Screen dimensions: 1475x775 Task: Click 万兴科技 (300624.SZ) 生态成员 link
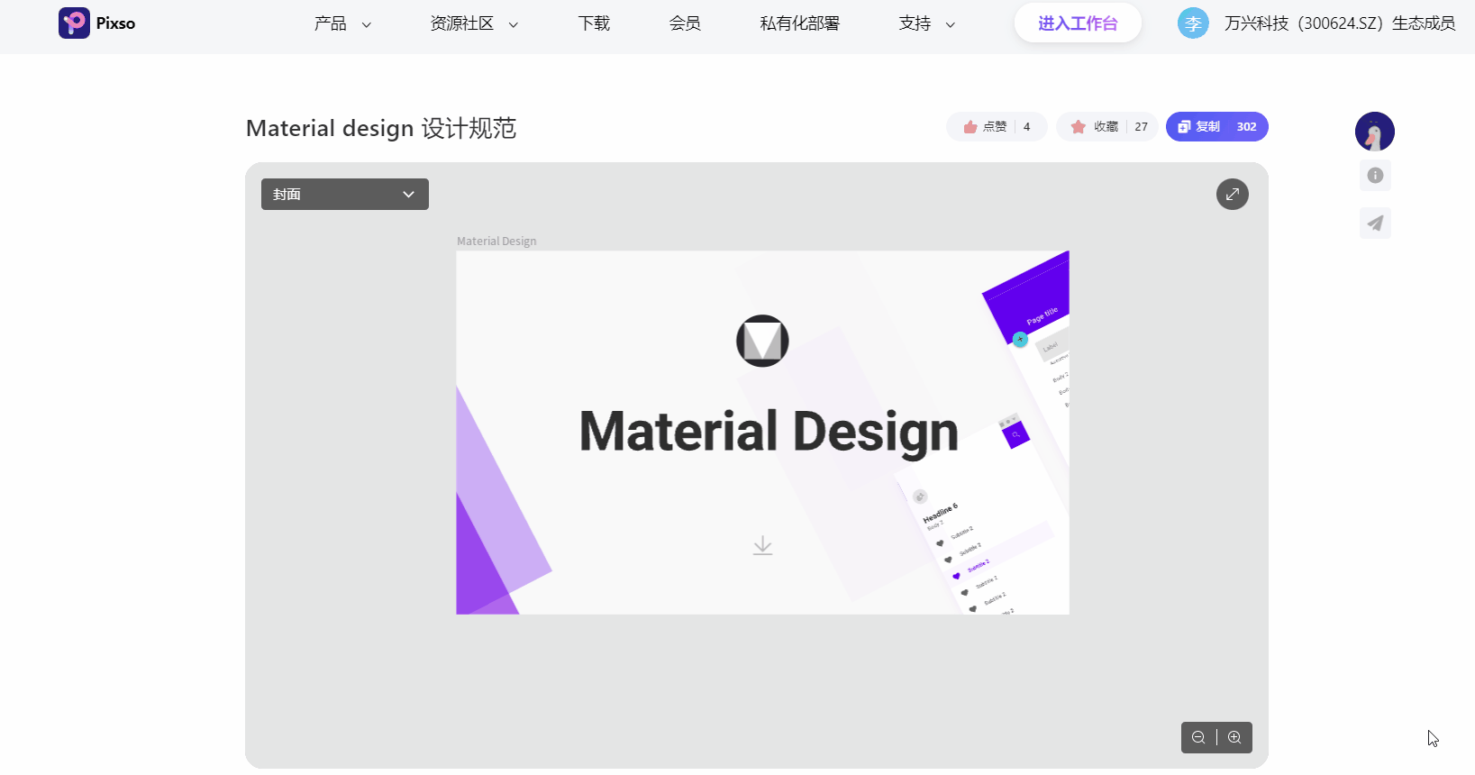point(1340,23)
